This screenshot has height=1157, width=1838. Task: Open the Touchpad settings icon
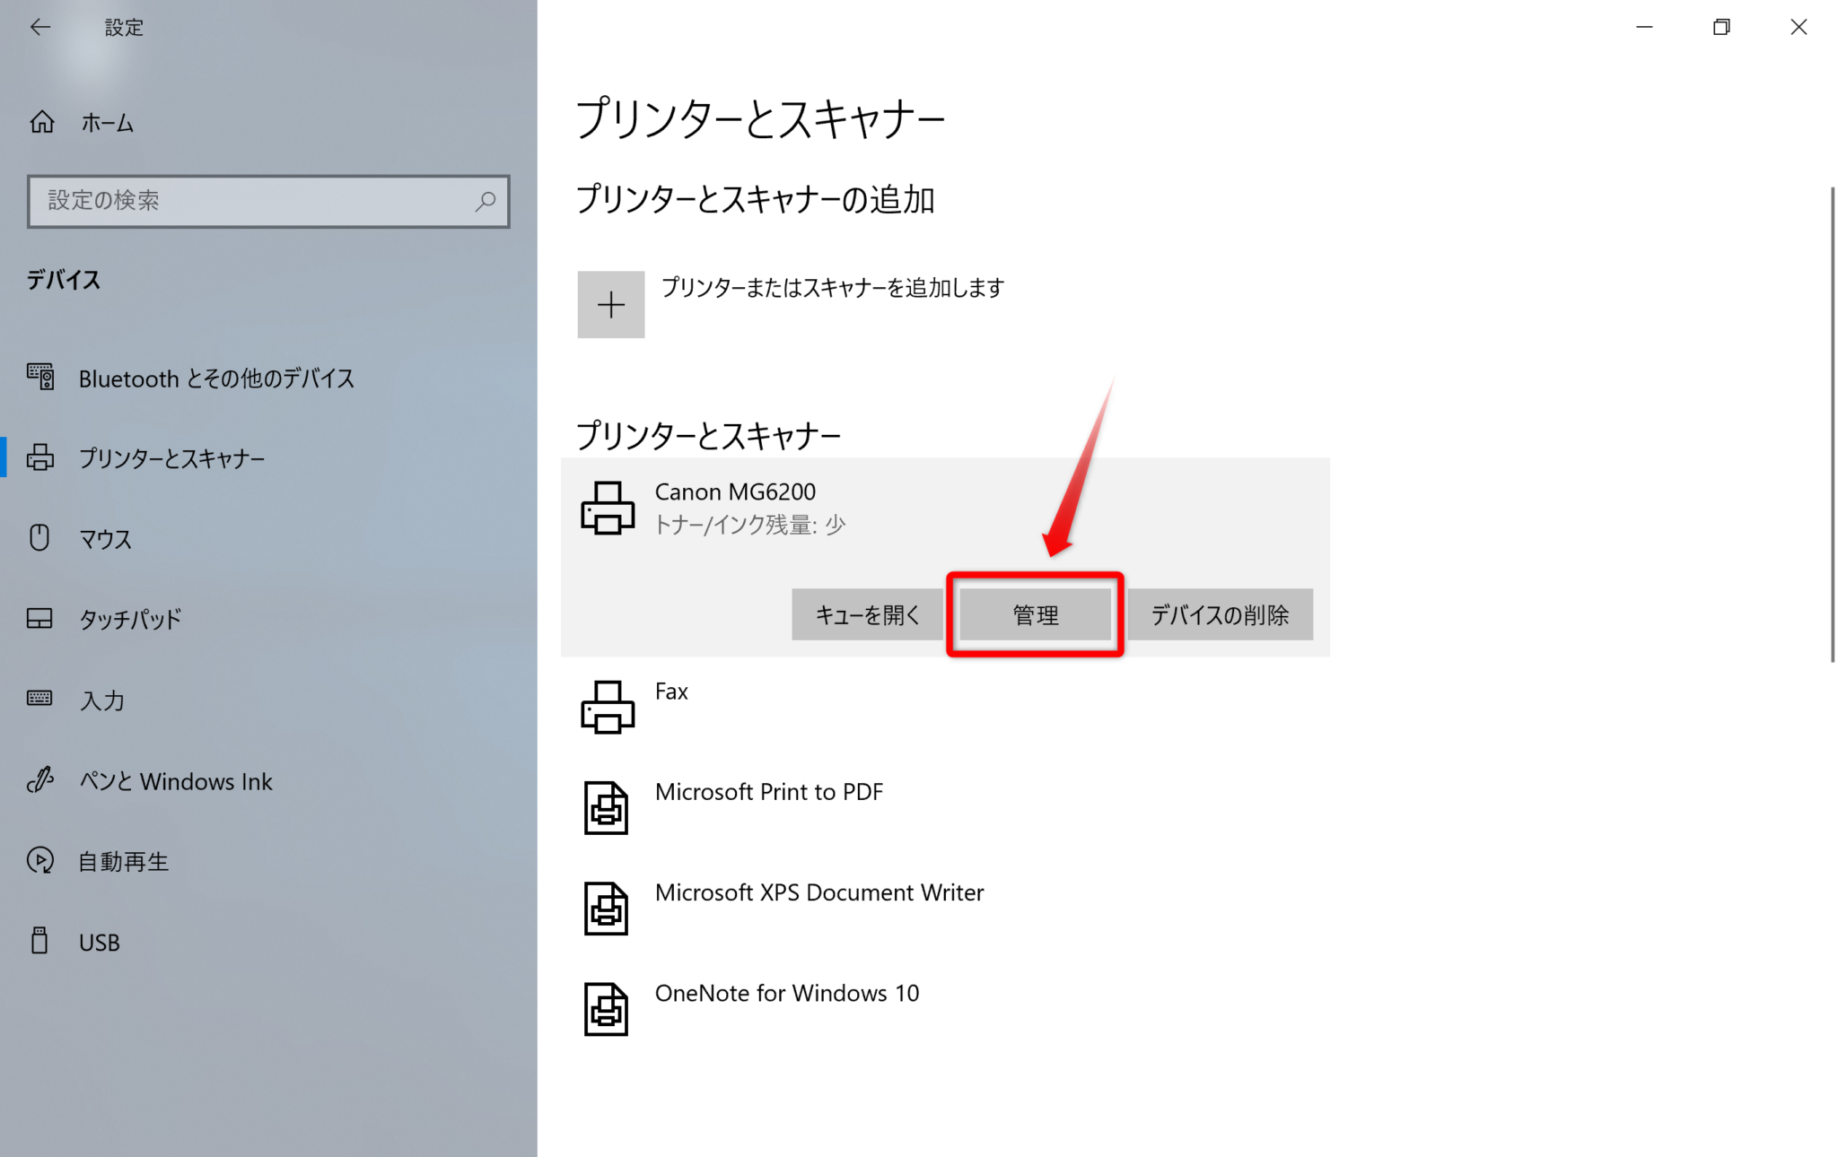point(39,618)
